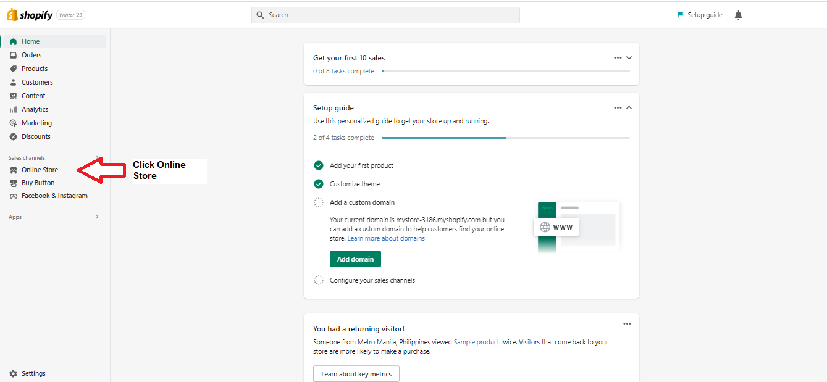This screenshot has height=382, width=827.
Task: Click Setup guide in top bar
Action: 699,15
